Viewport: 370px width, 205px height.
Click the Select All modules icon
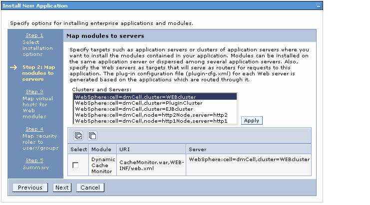(78, 136)
